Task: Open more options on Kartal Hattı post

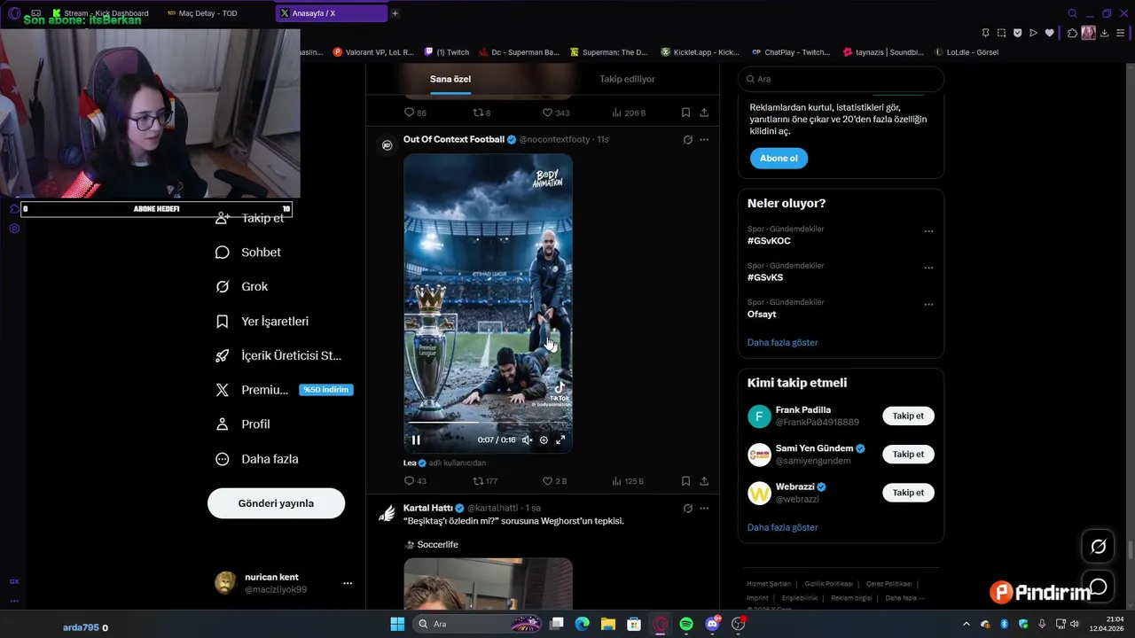Action: click(x=704, y=508)
